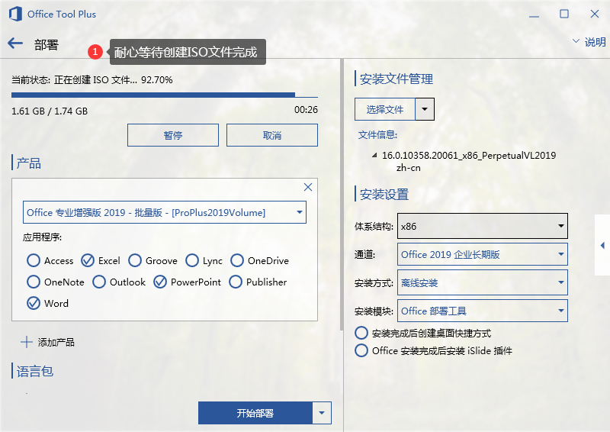Viewport: 610px width, 432px height.
Task: Collapse the 16.0.10358.20061 file tree node
Action: 374,155
